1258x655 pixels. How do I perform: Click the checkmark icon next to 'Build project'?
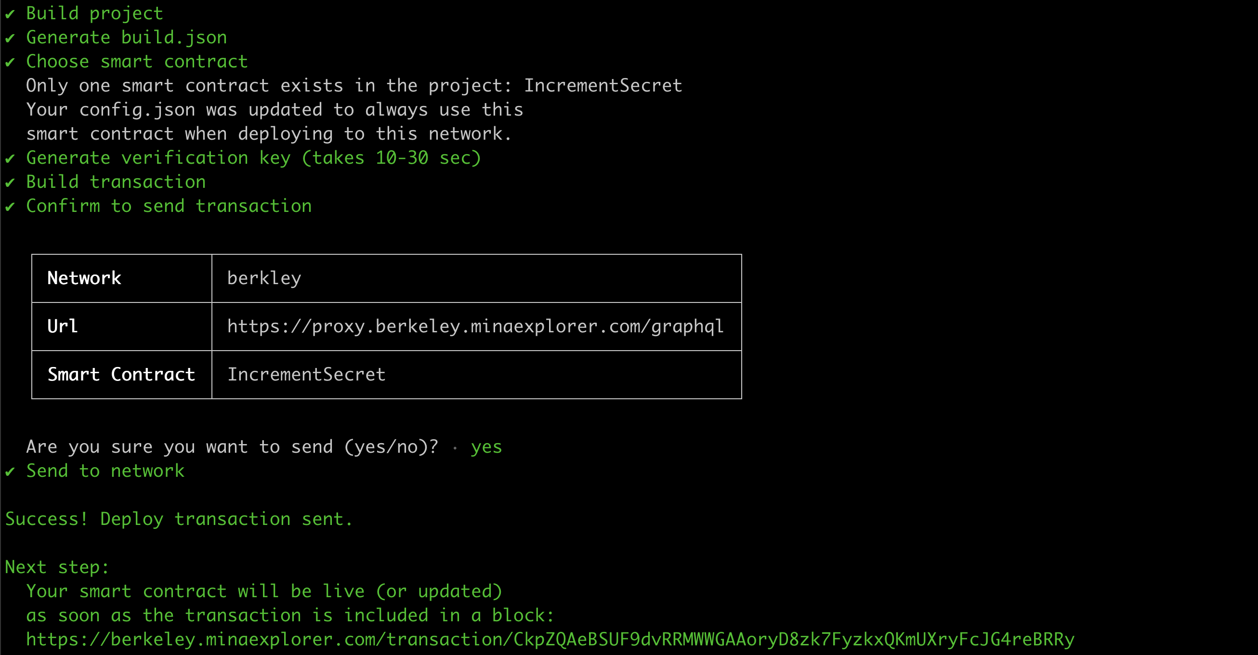(x=10, y=12)
